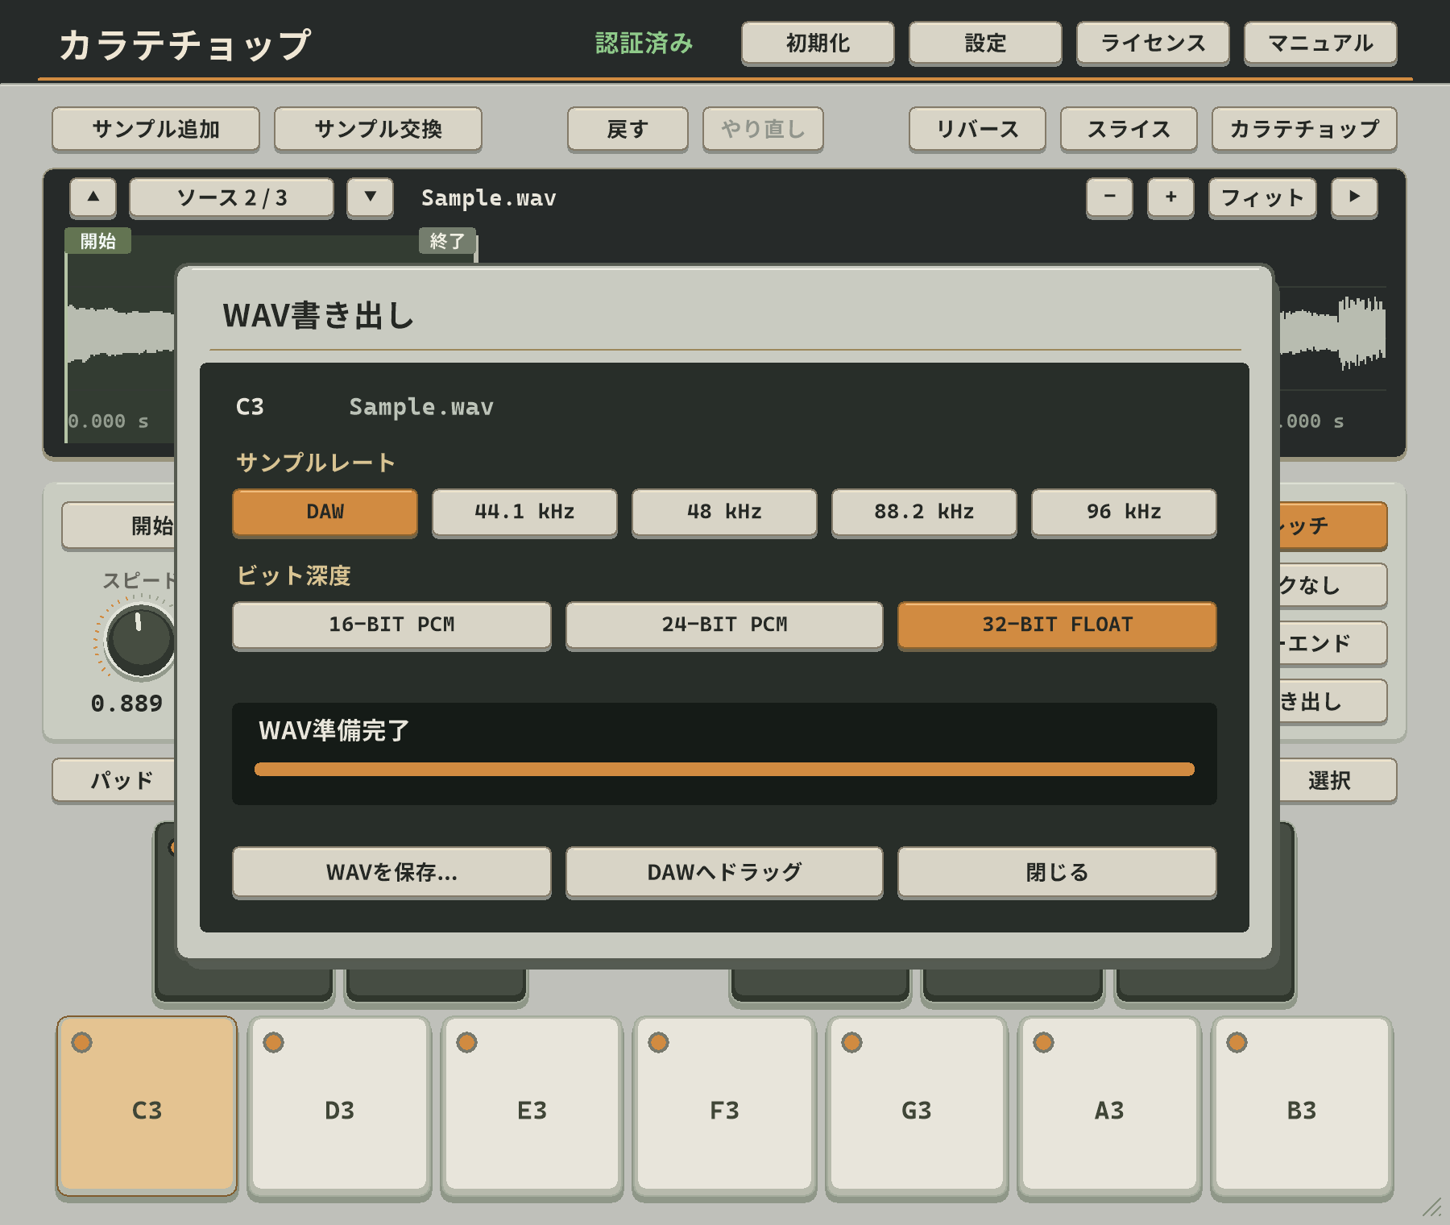Click the 初期化 button
1450x1225 pixels.
pyautogui.click(x=818, y=43)
